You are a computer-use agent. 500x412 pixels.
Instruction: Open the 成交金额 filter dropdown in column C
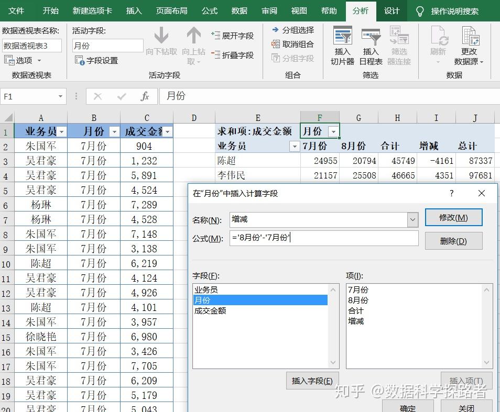[167, 131]
